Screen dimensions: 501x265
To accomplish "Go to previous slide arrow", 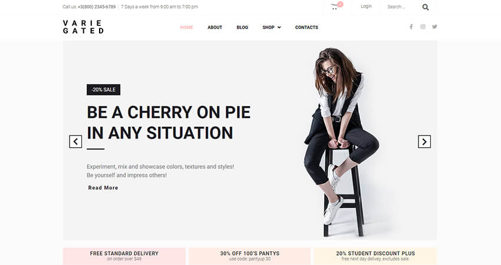I will (75, 141).
